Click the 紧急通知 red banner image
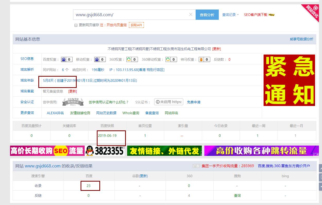 [x=289, y=80]
